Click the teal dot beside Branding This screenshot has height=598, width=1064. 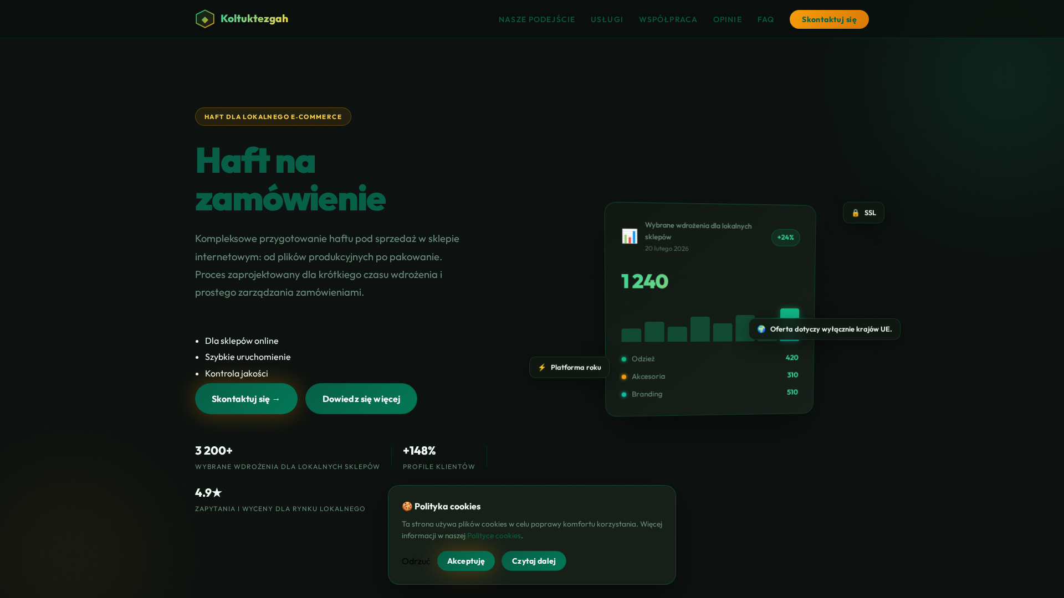tap(624, 395)
